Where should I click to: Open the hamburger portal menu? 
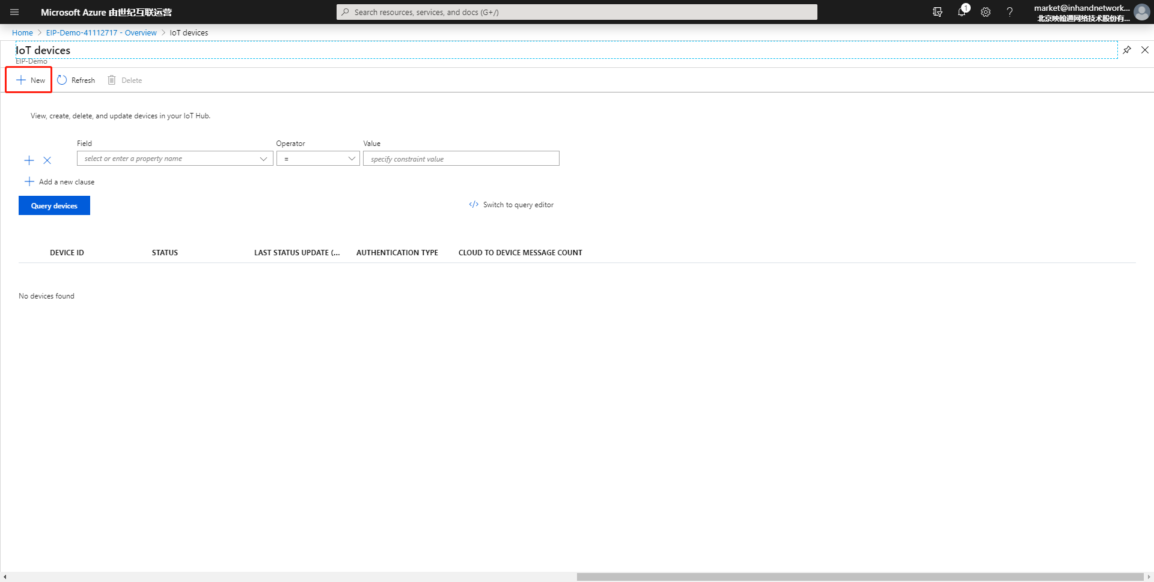(14, 12)
